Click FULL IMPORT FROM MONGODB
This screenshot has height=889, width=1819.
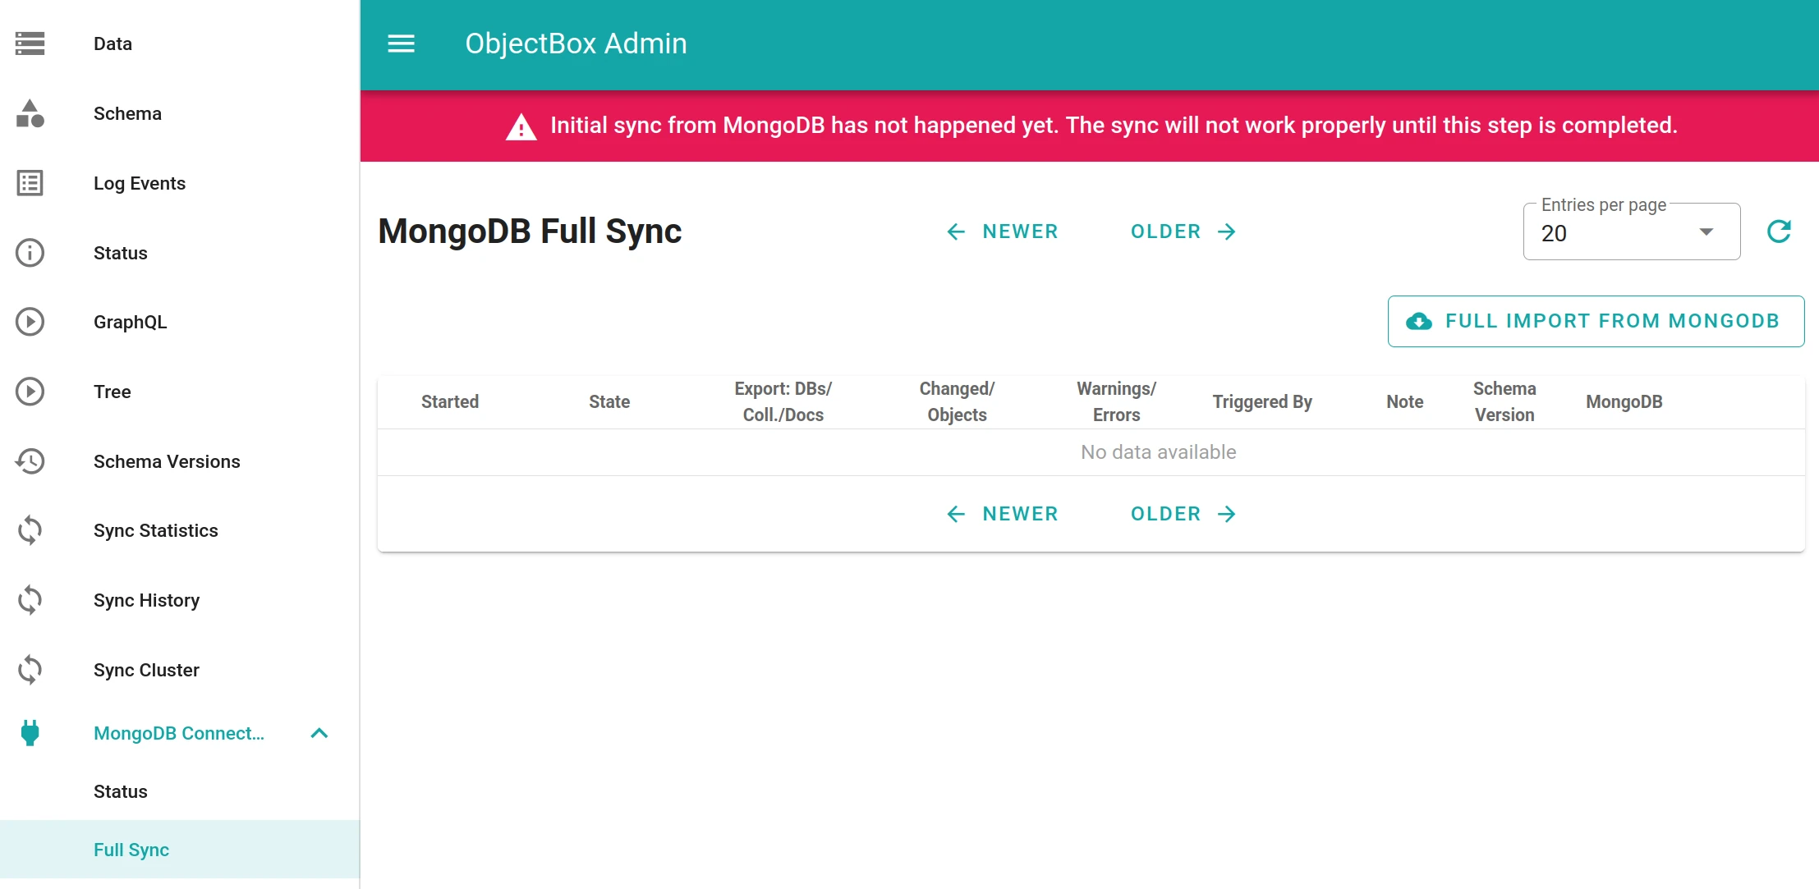(x=1596, y=321)
